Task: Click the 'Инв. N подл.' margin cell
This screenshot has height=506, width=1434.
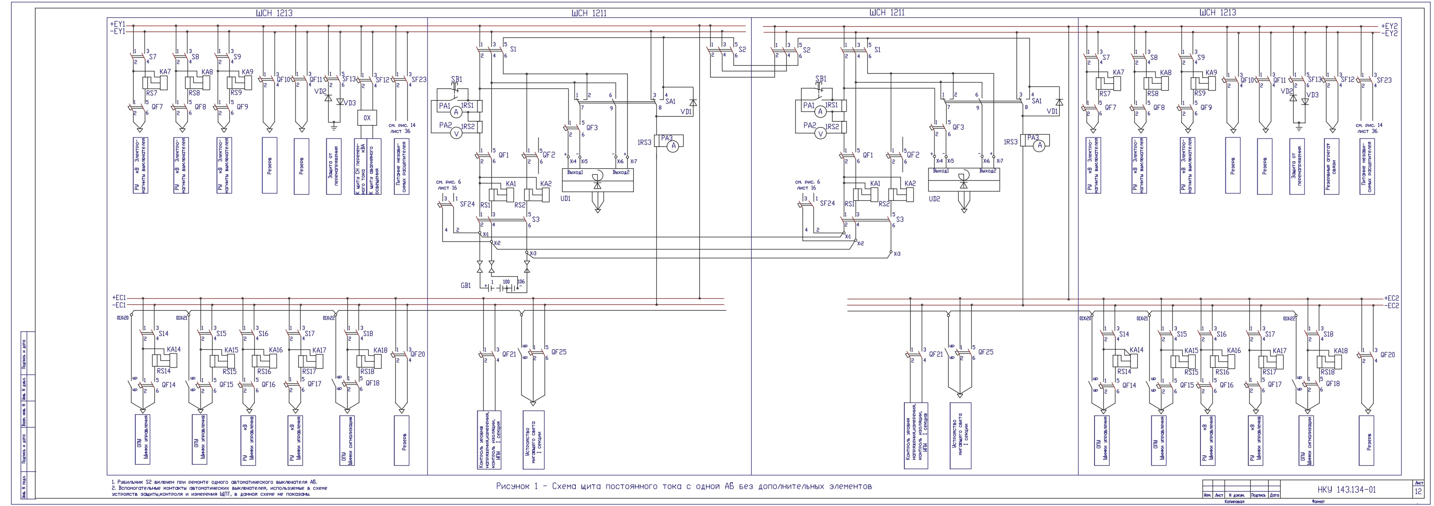Action: click(x=23, y=486)
